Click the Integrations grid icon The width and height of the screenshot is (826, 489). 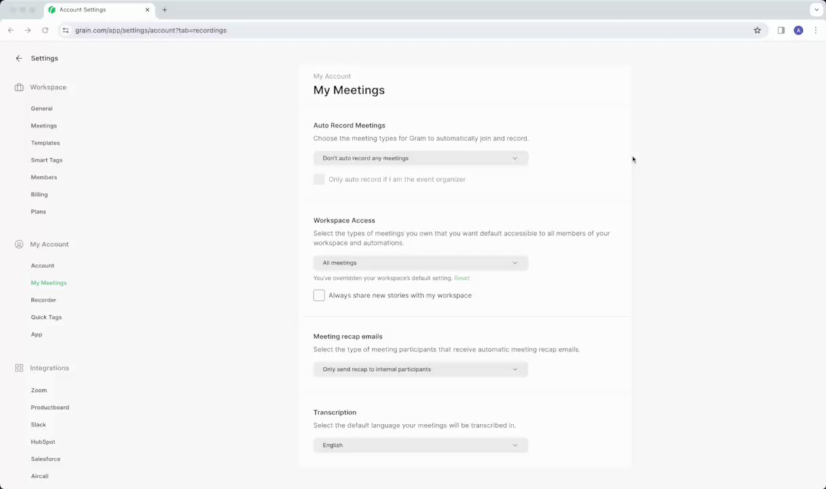tap(19, 368)
